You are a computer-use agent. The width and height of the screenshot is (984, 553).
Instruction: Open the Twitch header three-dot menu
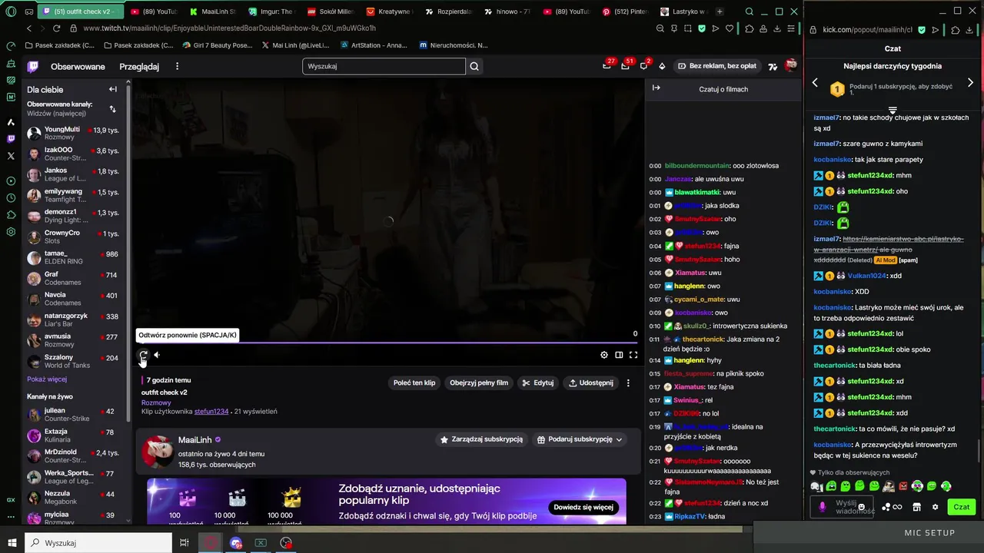tap(177, 67)
